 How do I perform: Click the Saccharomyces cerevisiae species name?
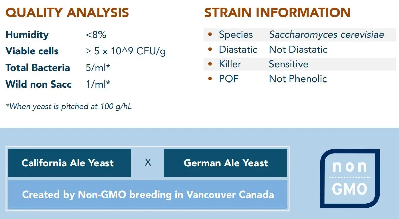[326, 34]
